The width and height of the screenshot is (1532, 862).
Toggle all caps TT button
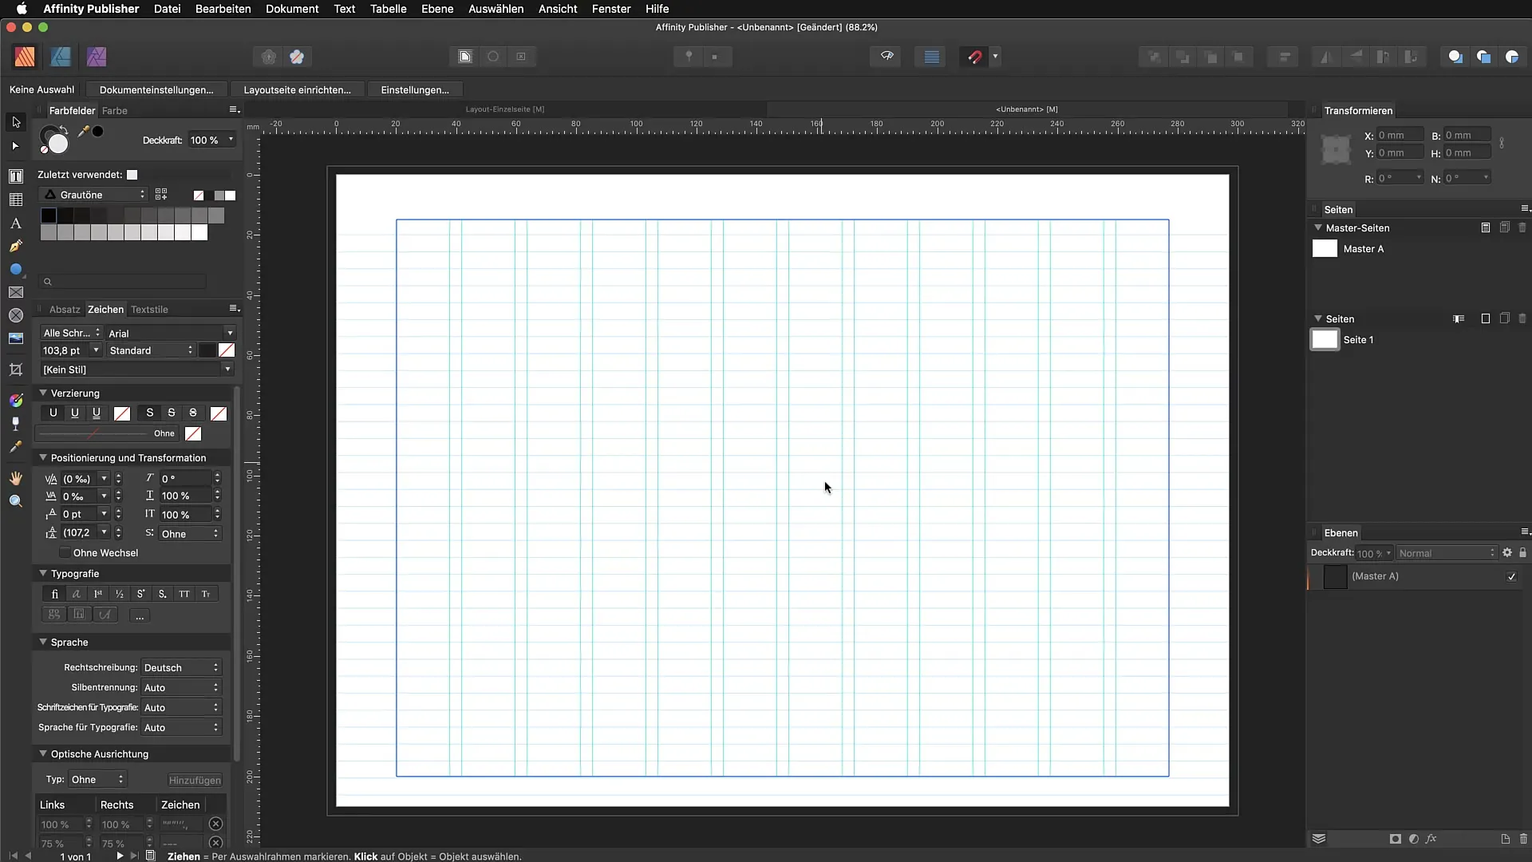pos(184,594)
